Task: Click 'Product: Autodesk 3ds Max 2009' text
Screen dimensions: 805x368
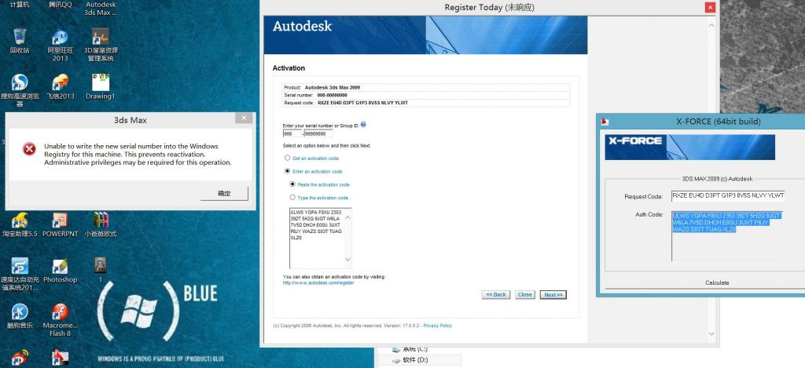Action: (x=322, y=88)
